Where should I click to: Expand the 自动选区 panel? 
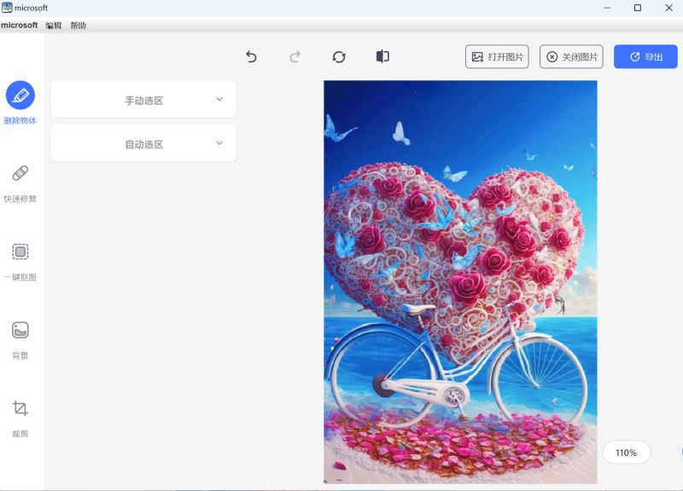143,143
